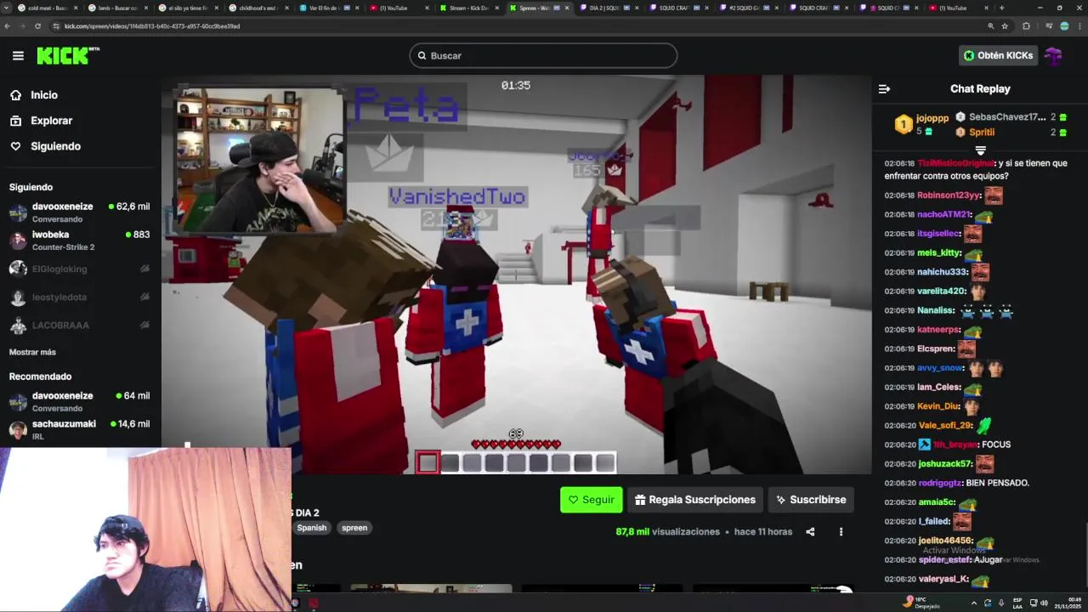
Task: Open the user avatar menu at top right
Action: click(x=1054, y=55)
